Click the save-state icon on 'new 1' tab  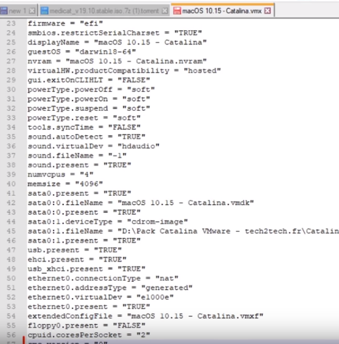click(4, 10)
